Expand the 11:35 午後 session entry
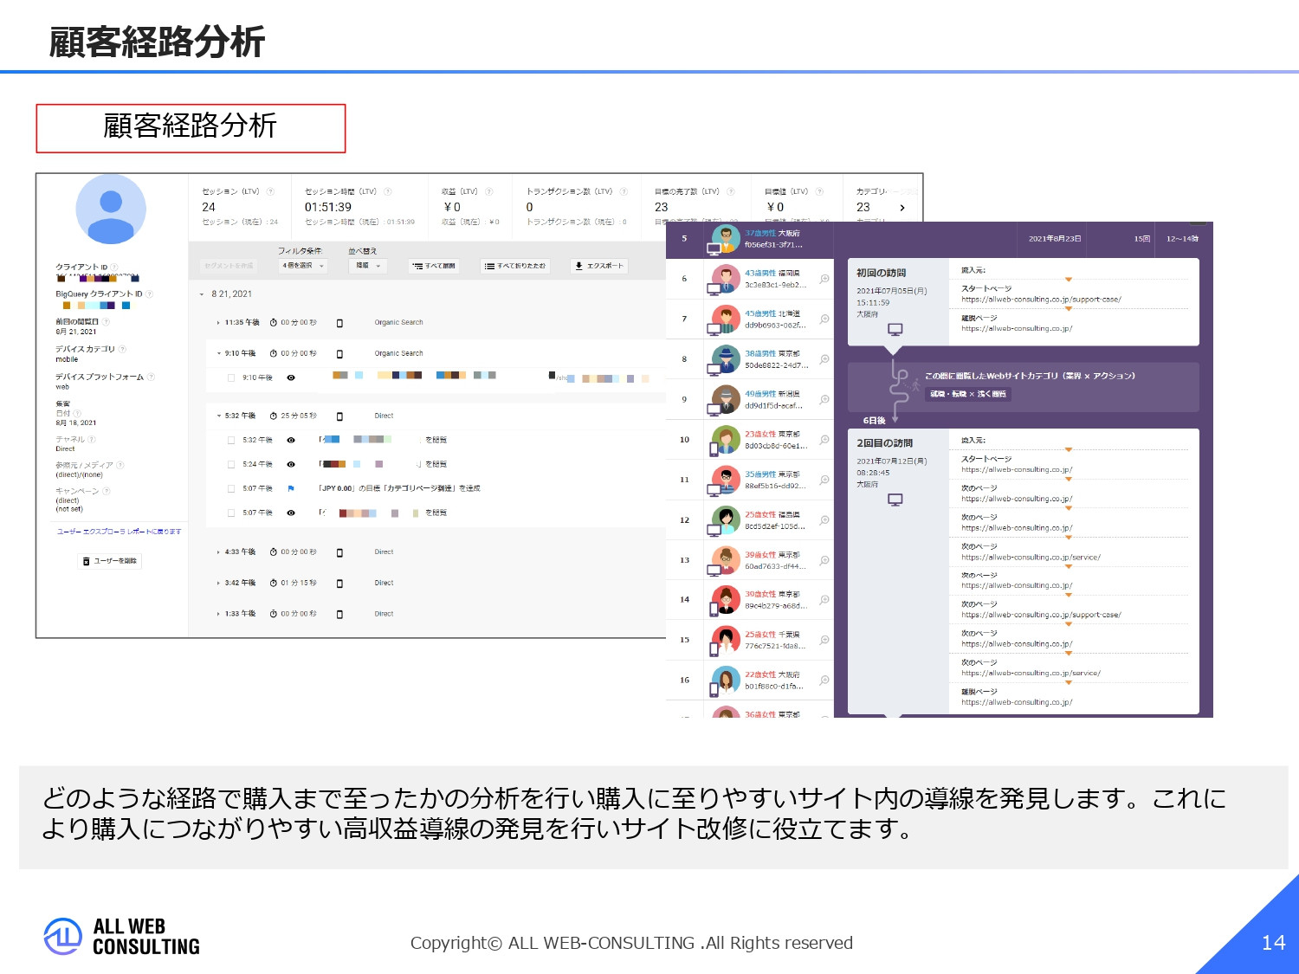The image size is (1299, 974). [x=218, y=322]
